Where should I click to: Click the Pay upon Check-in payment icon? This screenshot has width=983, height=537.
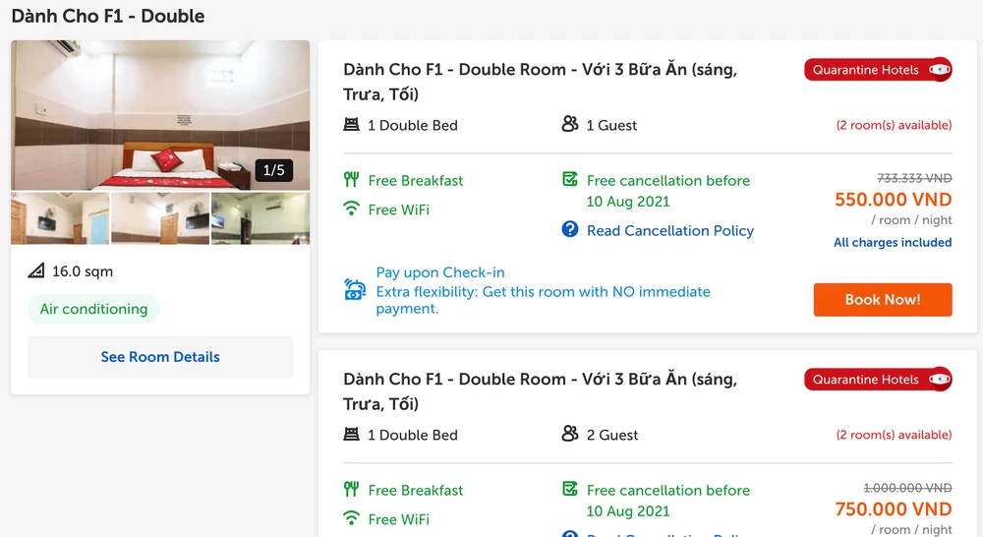[355, 290]
